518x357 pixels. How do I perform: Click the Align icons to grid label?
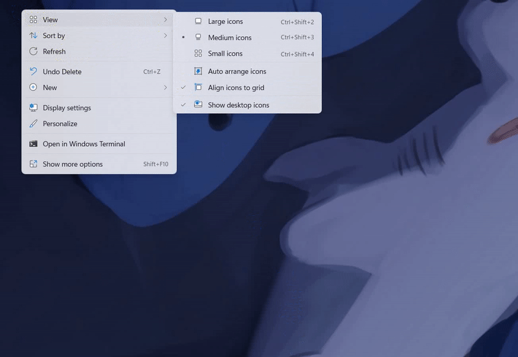click(x=236, y=88)
